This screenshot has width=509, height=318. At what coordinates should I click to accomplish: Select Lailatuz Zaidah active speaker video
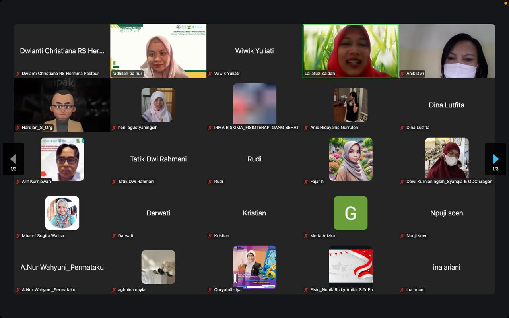pos(350,51)
